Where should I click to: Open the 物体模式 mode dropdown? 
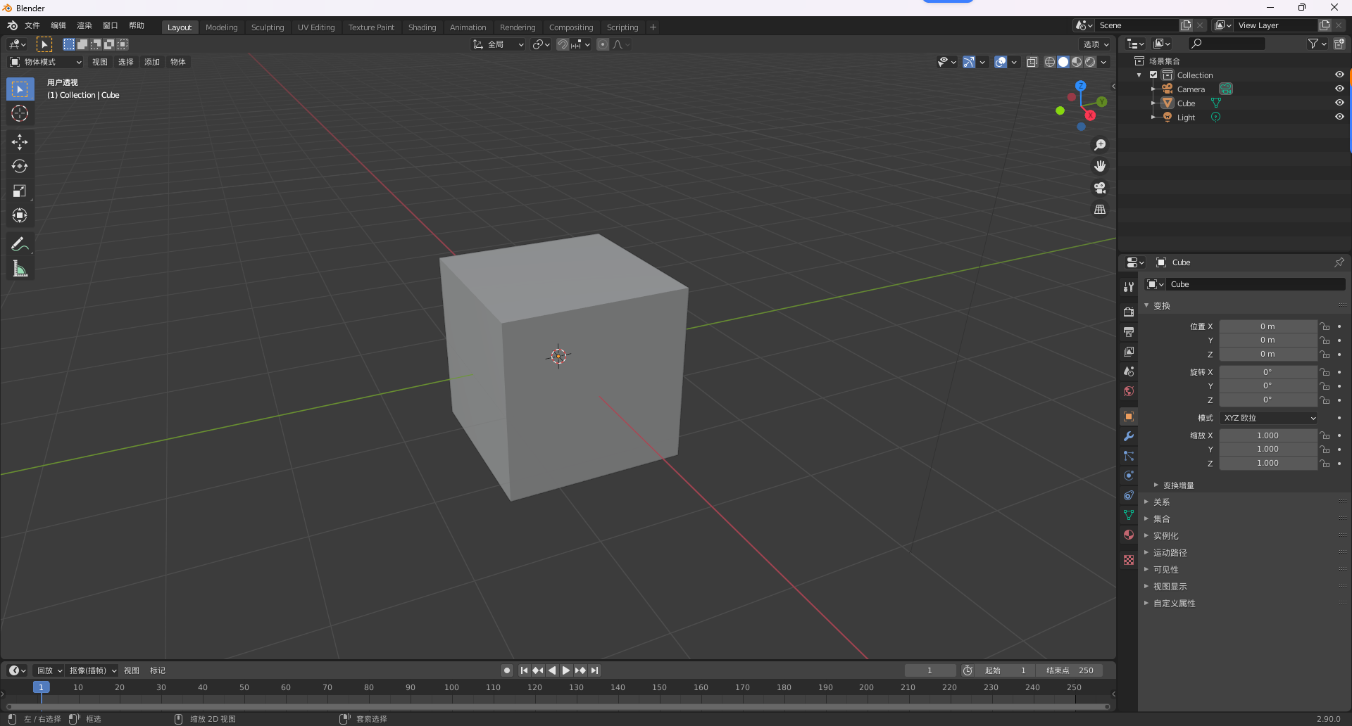click(x=44, y=62)
